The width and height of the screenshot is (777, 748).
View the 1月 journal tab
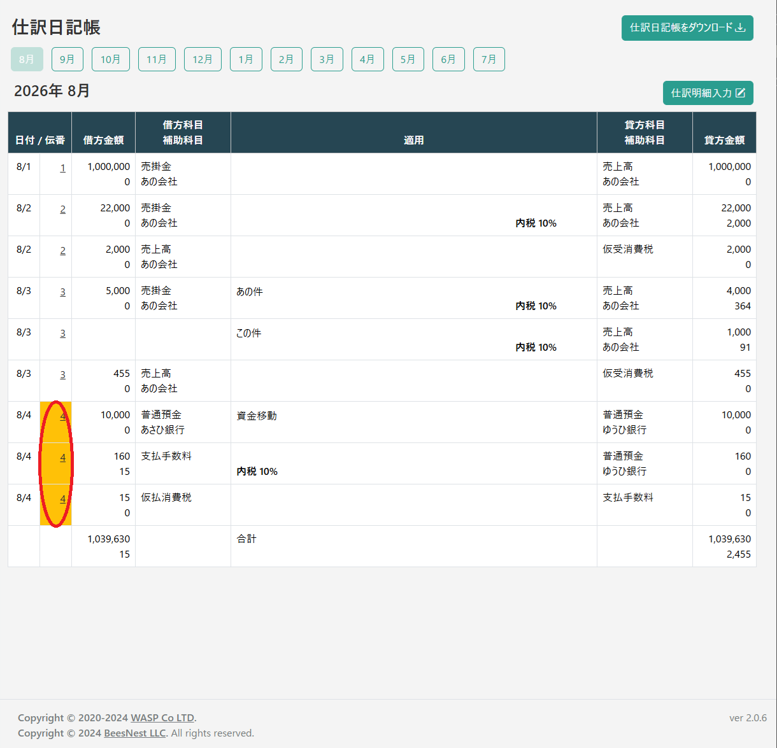(246, 59)
